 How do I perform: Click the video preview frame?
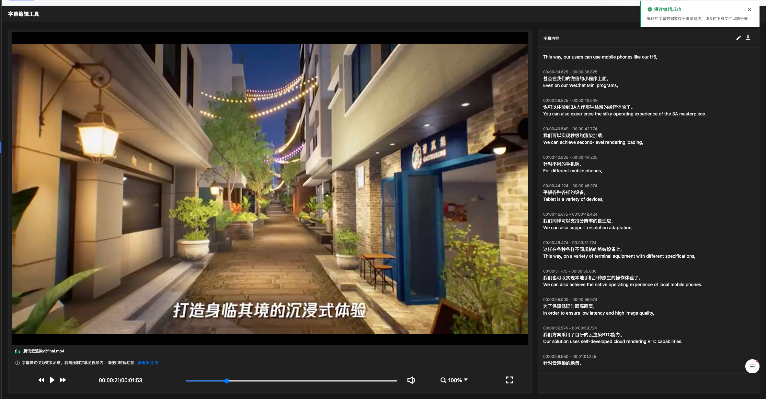click(x=269, y=188)
